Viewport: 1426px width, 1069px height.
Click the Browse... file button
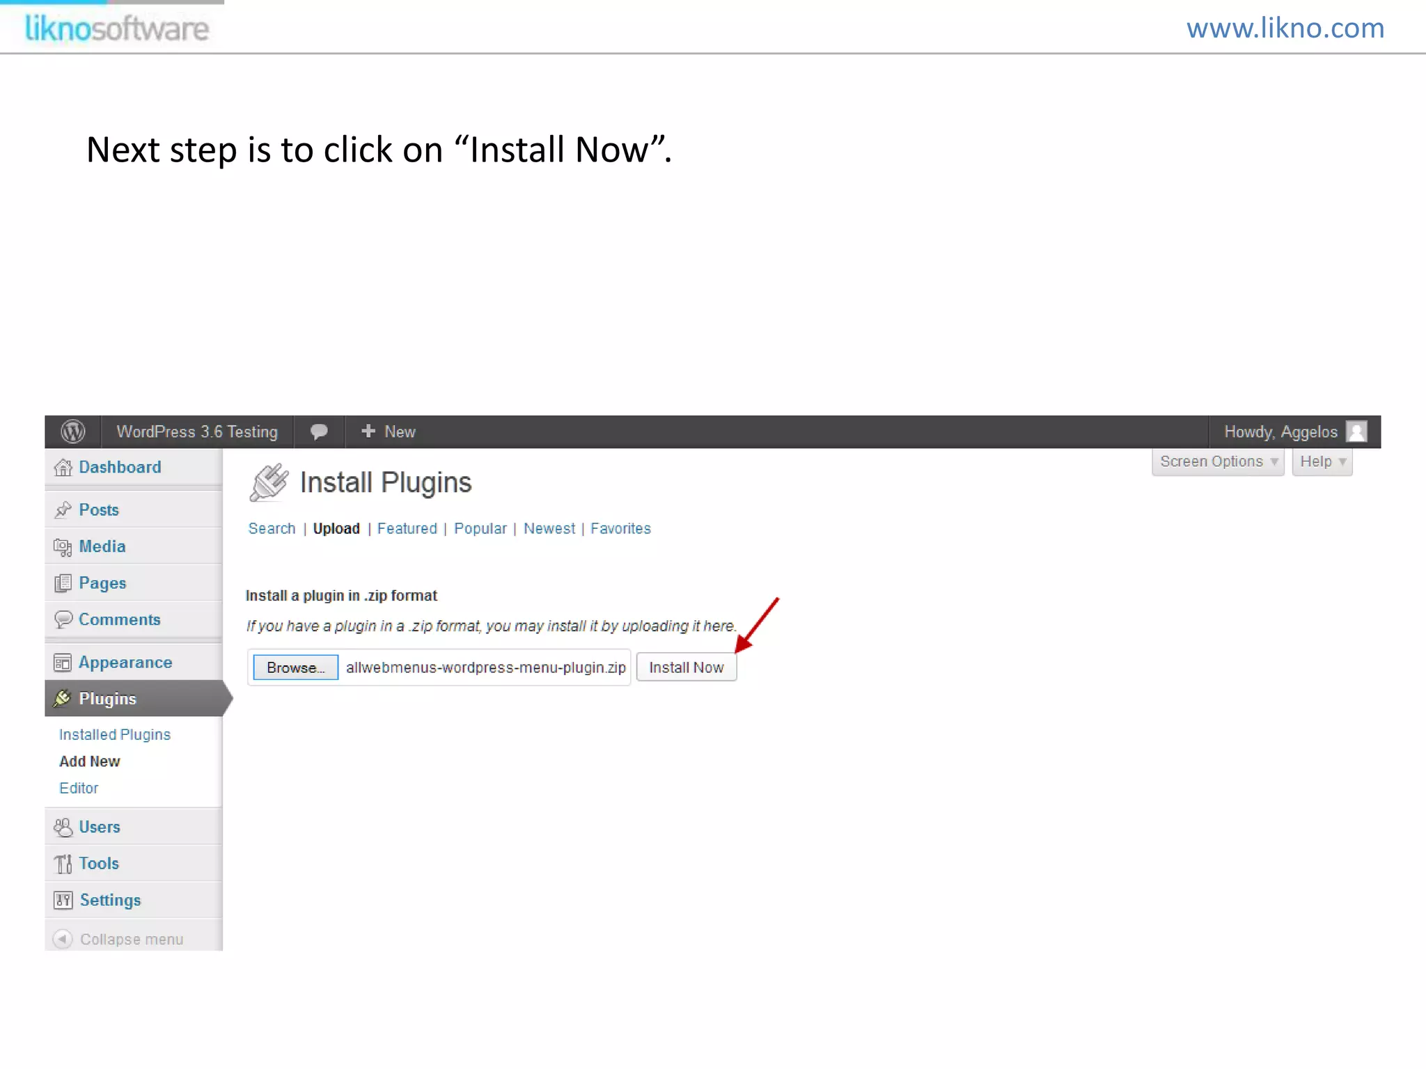tap(295, 667)
